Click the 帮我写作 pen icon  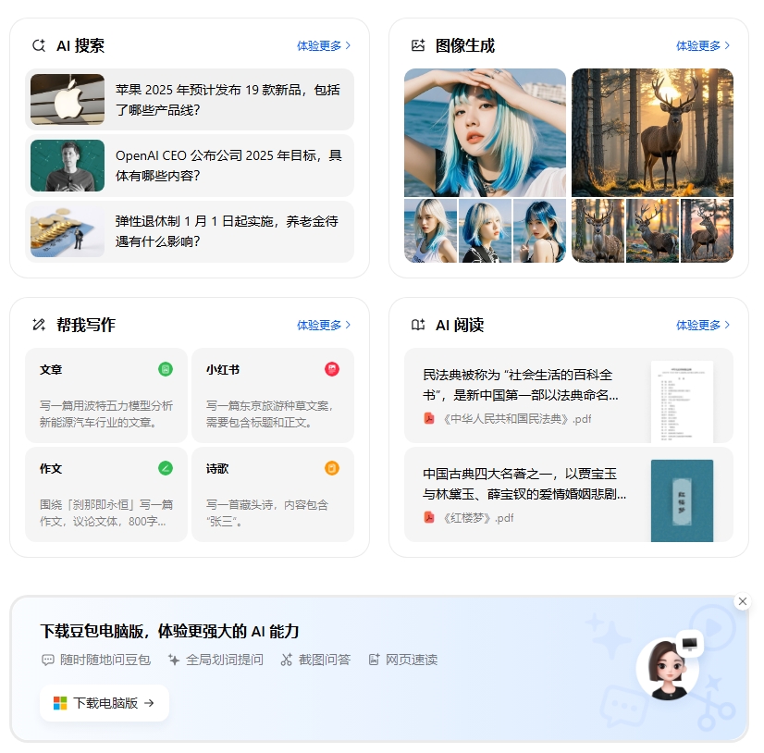(x=39, y=325)
